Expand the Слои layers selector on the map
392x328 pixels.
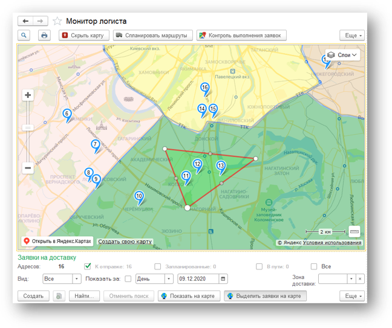342,55
